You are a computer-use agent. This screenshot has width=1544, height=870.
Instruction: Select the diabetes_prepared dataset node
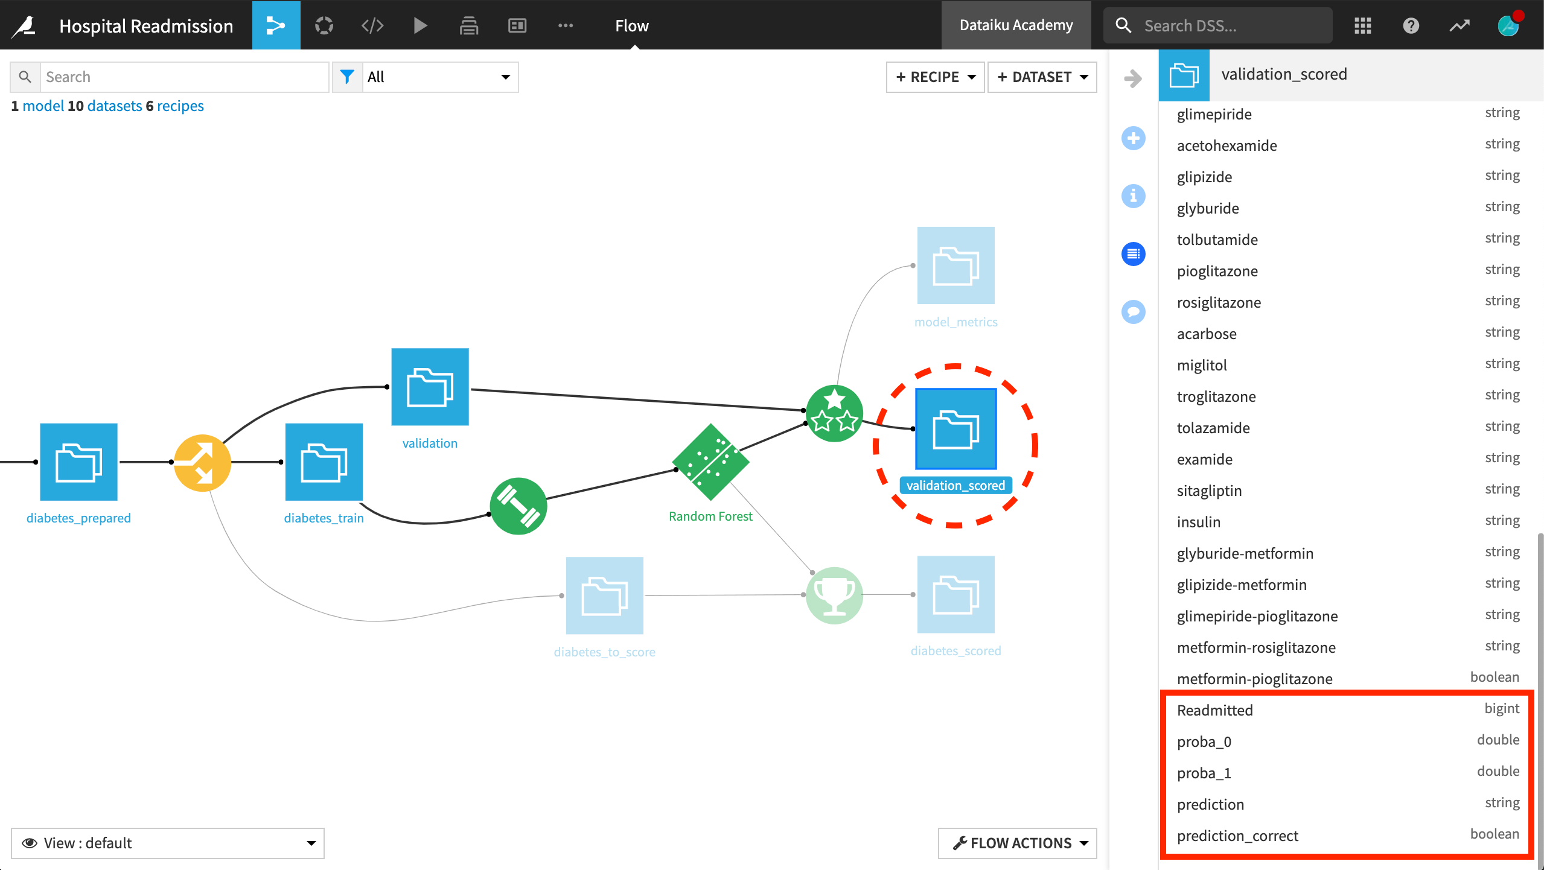point(78,462)
